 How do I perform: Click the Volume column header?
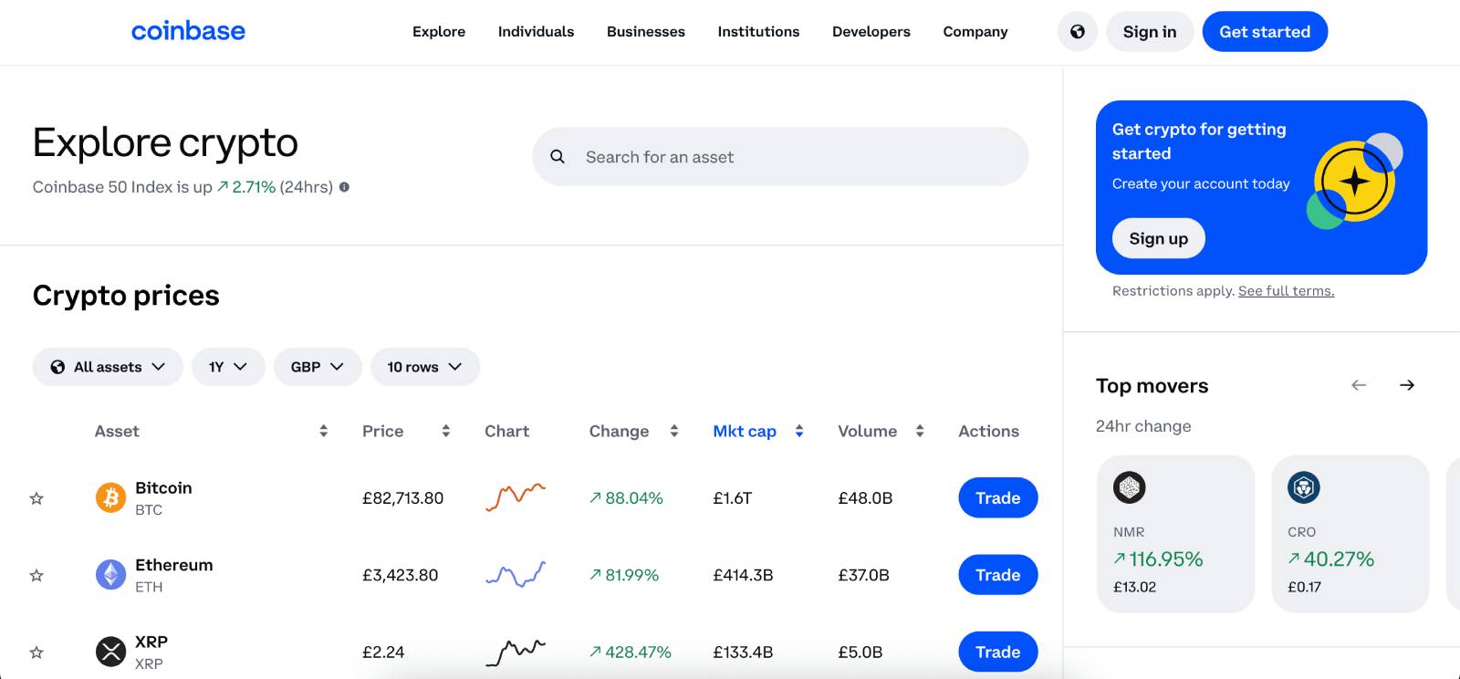[867, 431]
